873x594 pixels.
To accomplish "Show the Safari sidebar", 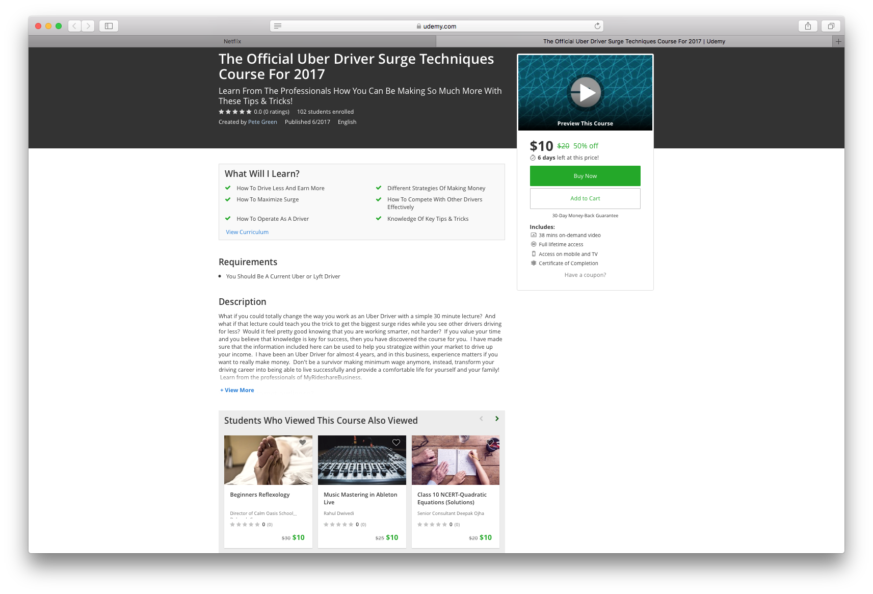I will (x=109, y=26).
